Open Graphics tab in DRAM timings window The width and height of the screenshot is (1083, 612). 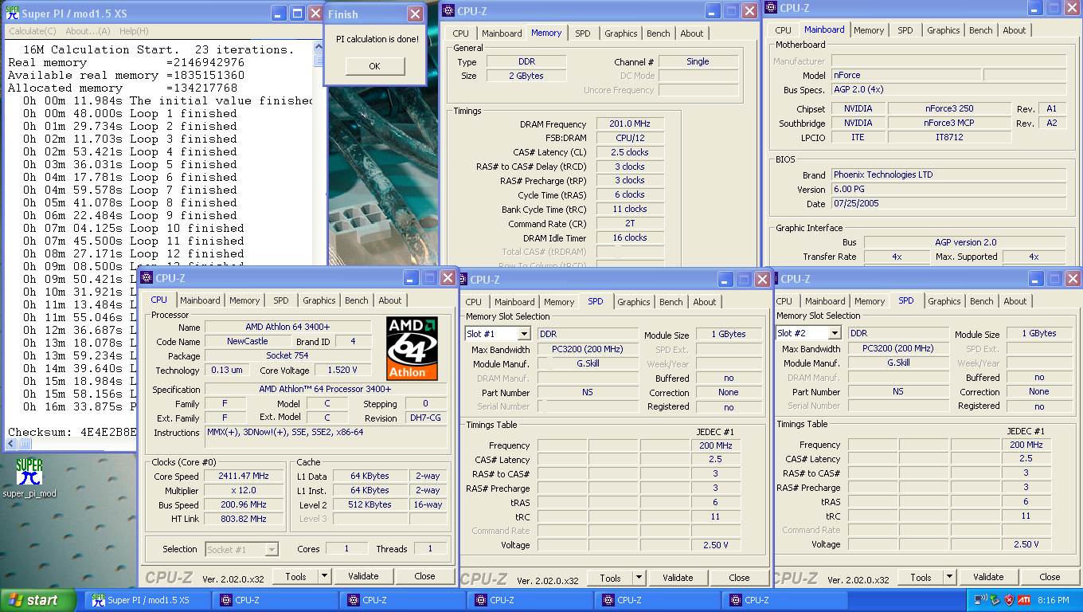[620, 33]
